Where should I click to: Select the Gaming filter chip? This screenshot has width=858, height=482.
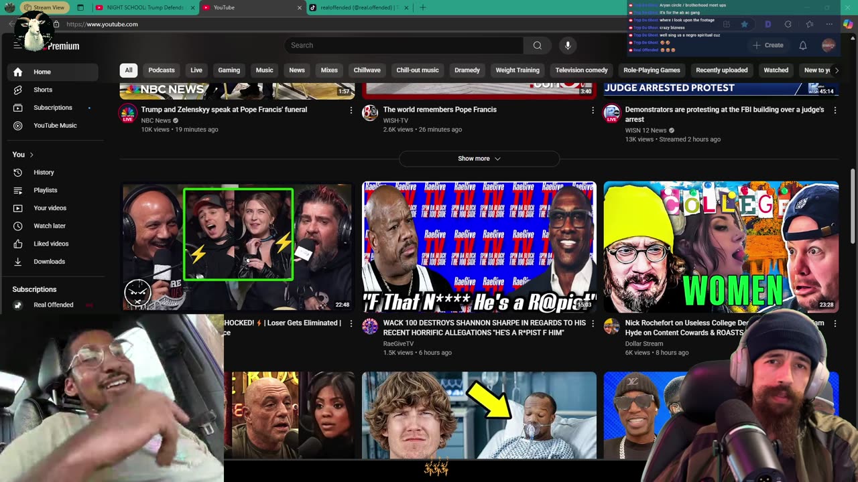(229, 70)
